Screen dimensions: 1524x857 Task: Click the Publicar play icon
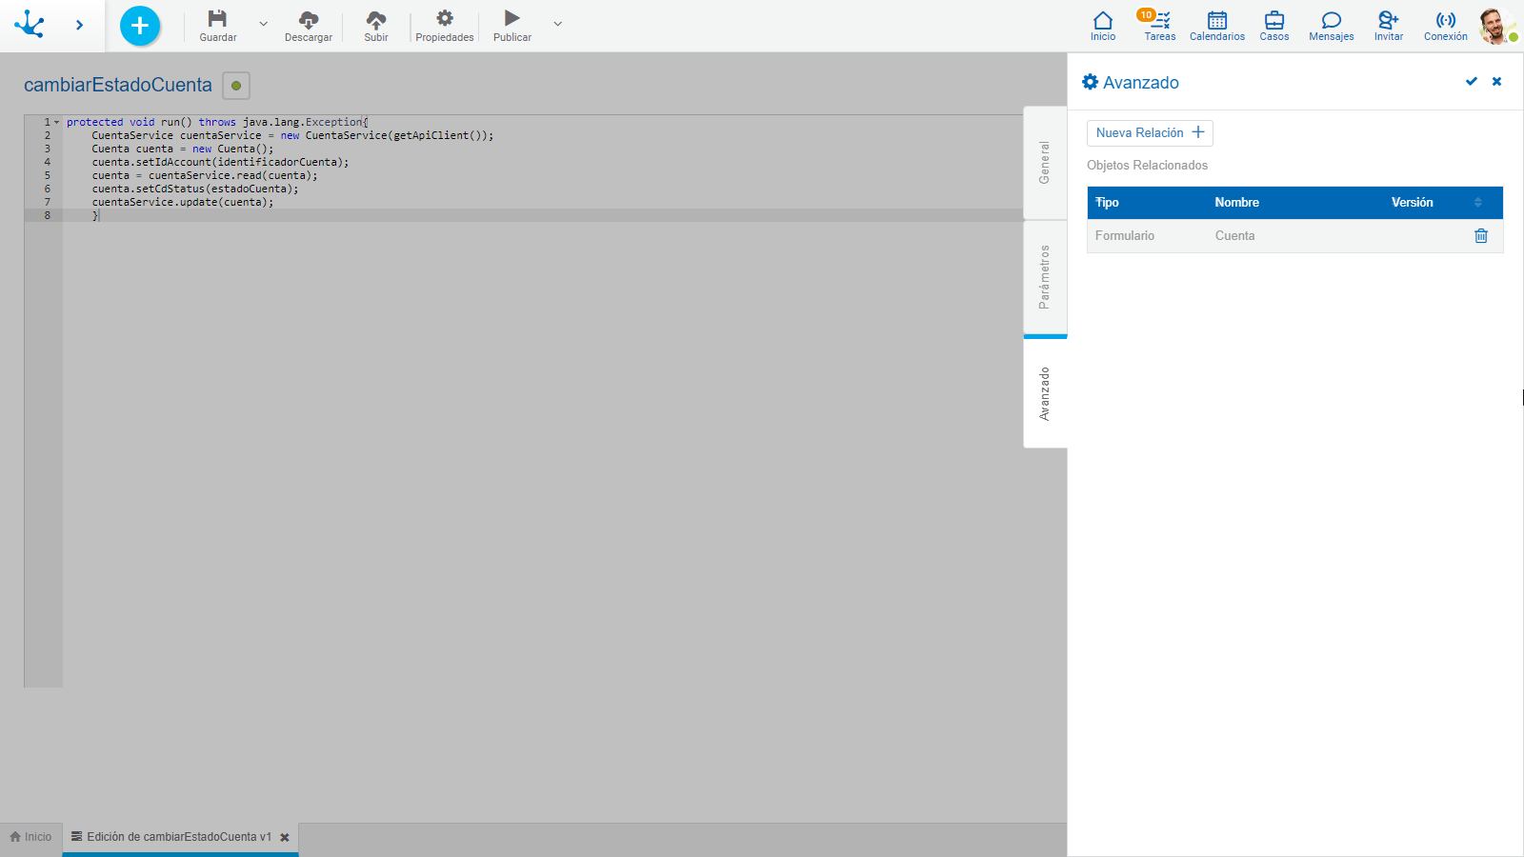[x=512, y=19]
